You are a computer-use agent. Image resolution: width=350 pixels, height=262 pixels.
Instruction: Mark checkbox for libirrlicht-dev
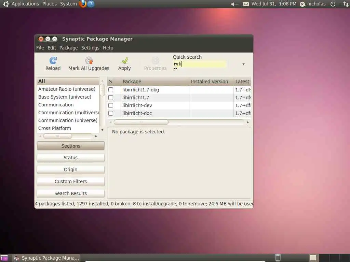tap(111, 105)
